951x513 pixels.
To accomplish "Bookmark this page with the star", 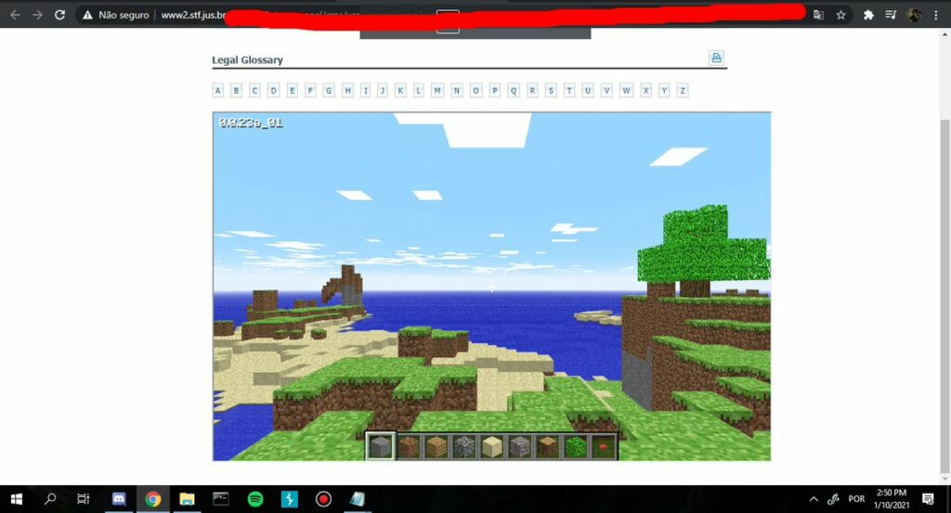I will [x=840, y=15].
